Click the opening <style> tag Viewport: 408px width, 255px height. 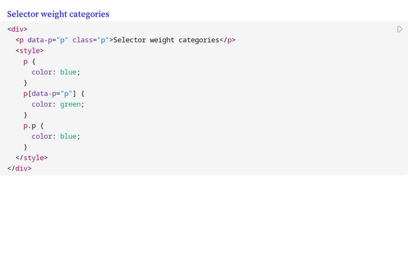tap(30, 51)
